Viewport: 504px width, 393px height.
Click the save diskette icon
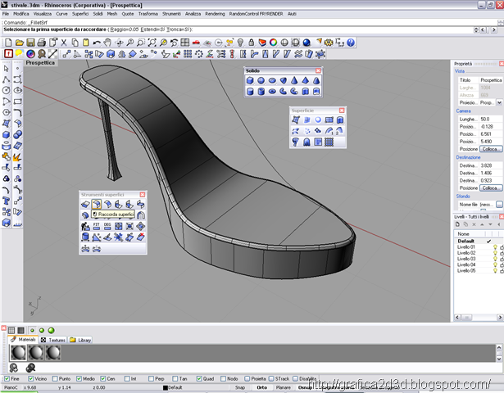(30, 43)
